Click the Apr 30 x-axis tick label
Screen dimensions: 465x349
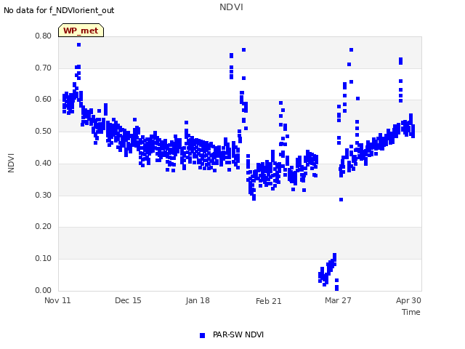[408, 300]
